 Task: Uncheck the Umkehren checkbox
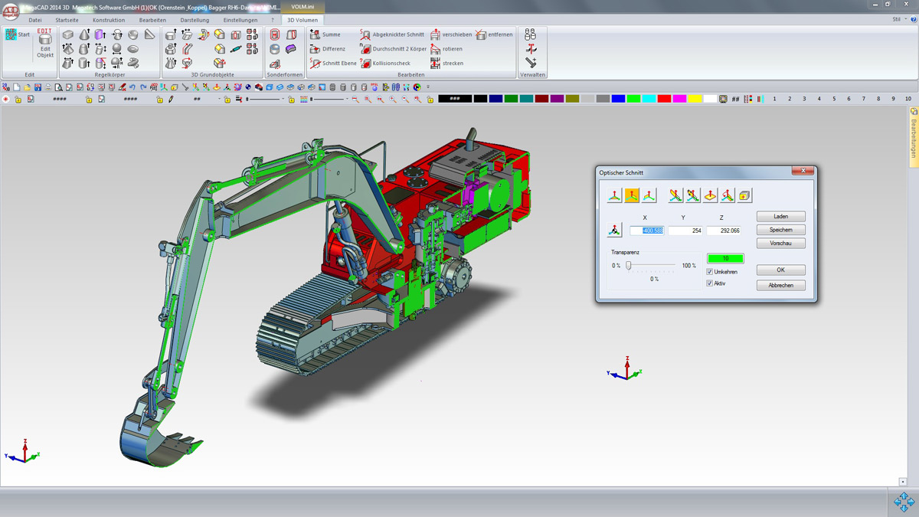coord(710,272)
